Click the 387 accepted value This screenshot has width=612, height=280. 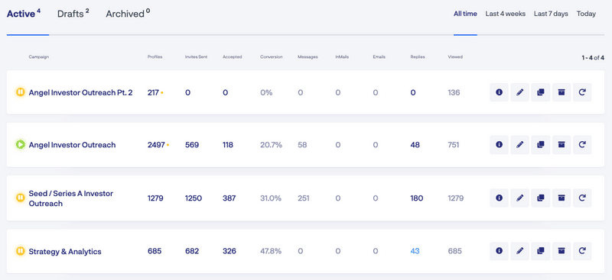tap(229, 198)
